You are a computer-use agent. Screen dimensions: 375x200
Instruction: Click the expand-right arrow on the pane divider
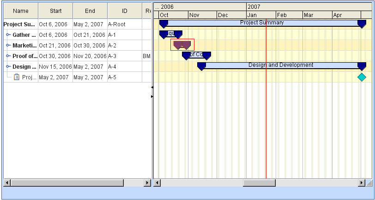(x=152, y=96)
